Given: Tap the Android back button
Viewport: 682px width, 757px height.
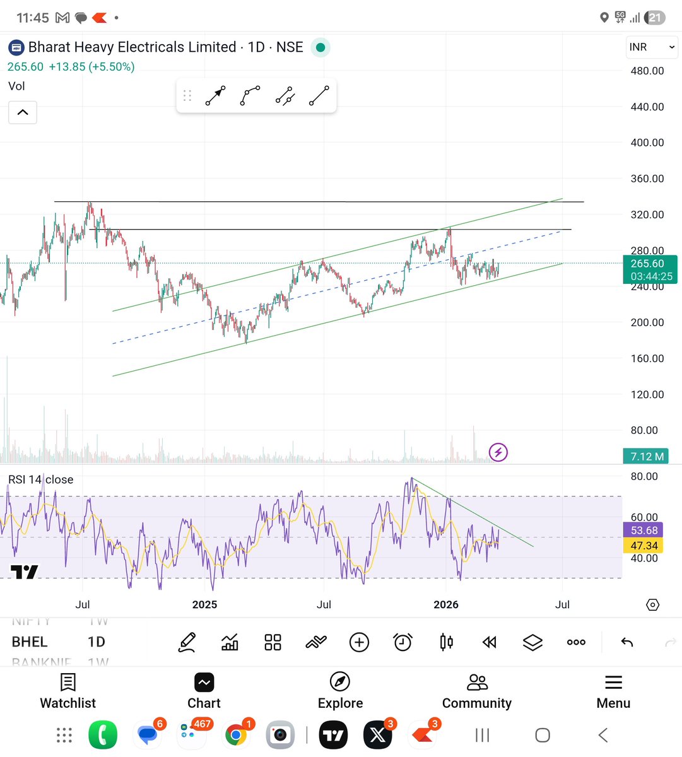Looking at the screenshot, I should (603, 735).
